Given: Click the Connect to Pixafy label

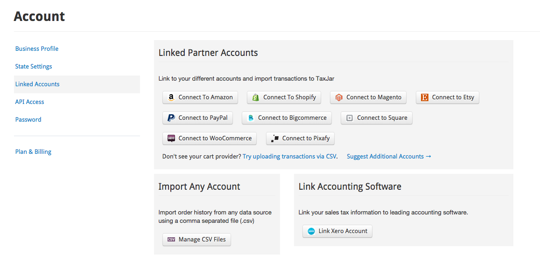Looking at the screenshot, I should coord(306,138).
